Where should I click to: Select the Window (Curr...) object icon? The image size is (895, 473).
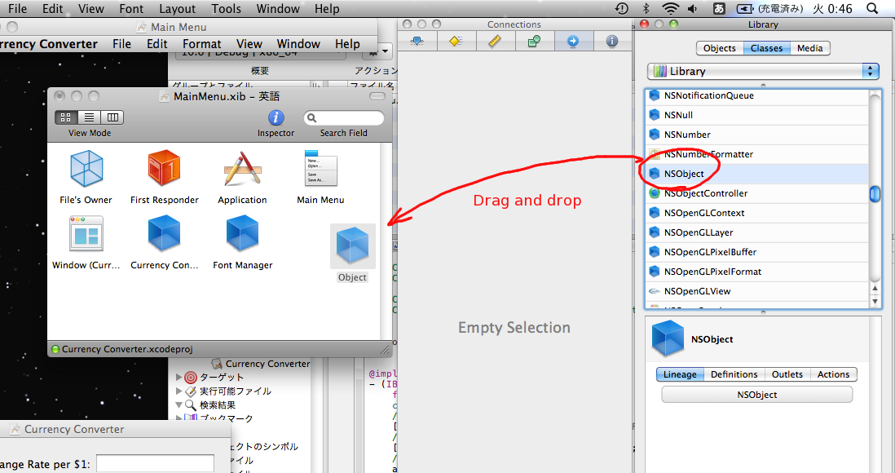click(x=86, y=233)
